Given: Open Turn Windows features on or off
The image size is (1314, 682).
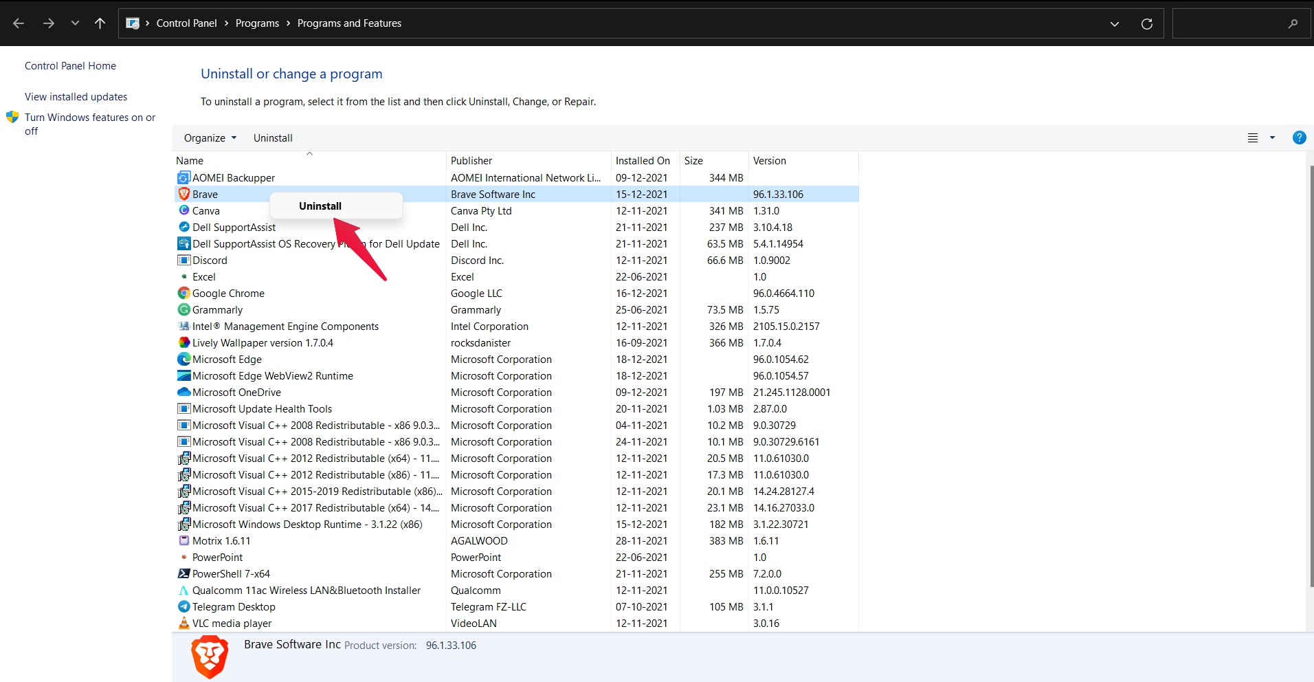Looking at the screenshot, I should pos(90,124).
